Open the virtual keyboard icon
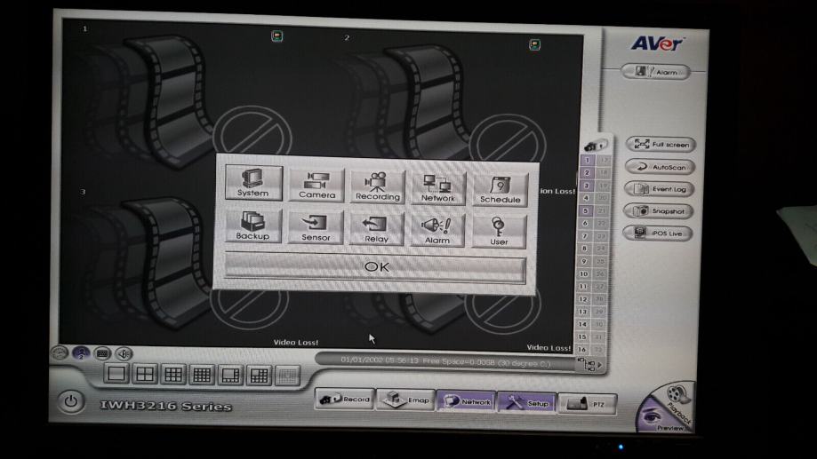The image size is (817, 459). [x=102, y=354]
